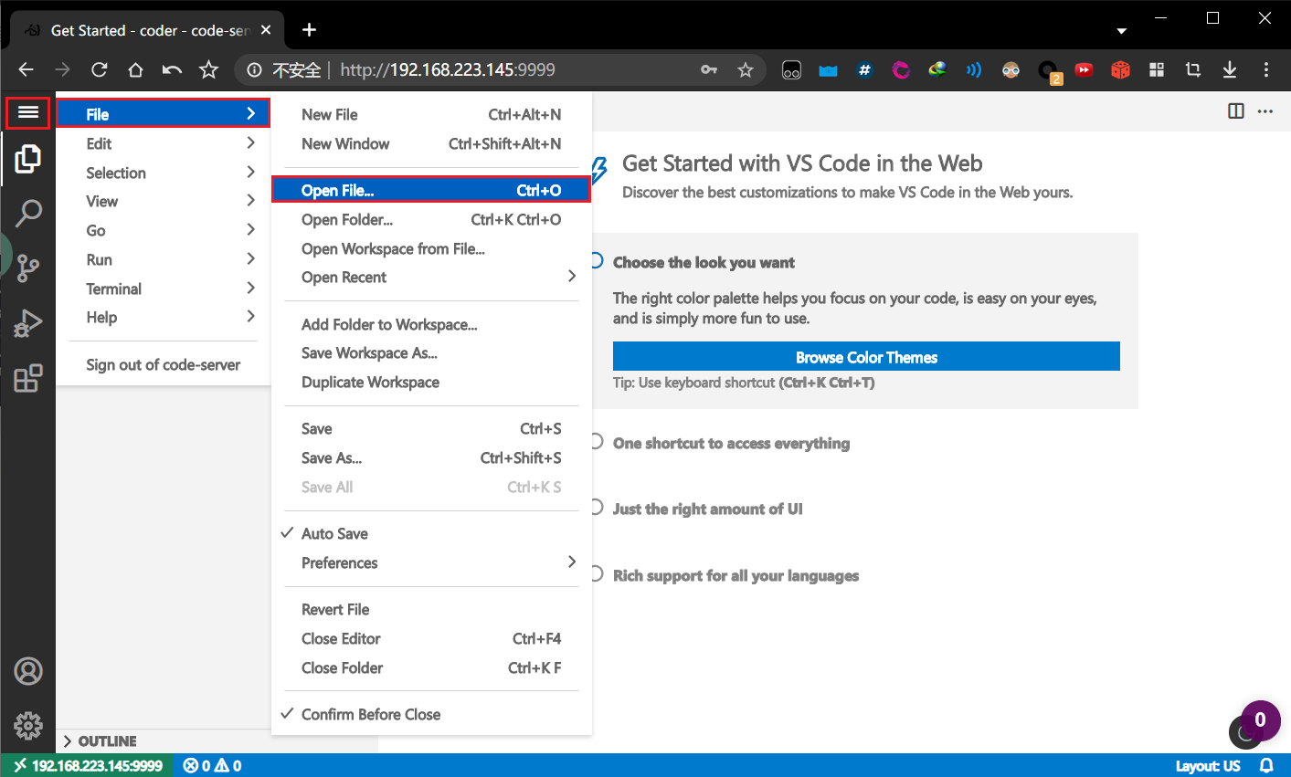Choose Revert File entry
The height and width of the screenshot is (777, 1291).
(431, 610)
